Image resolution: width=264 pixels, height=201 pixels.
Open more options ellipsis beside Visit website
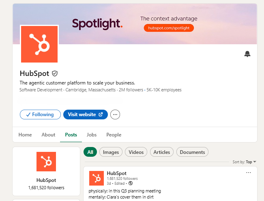[115, 115]
